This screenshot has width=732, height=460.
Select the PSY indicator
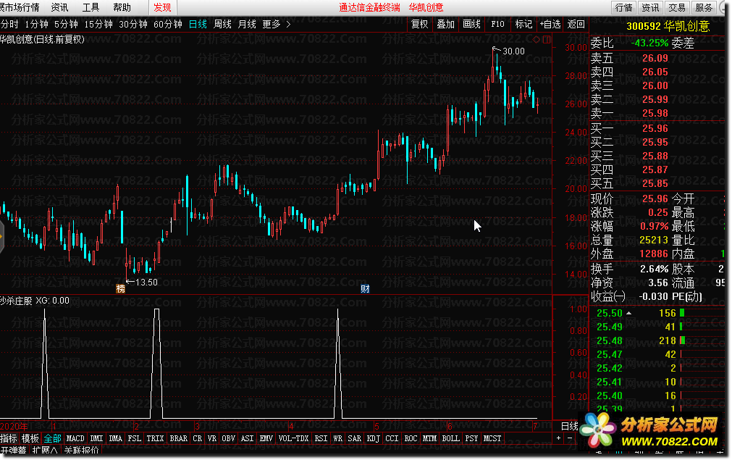[471, 438]
